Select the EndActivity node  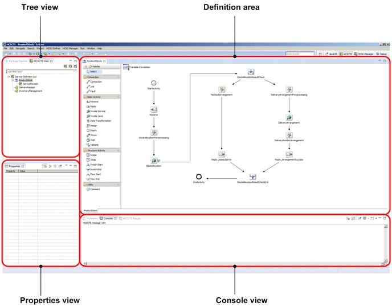click(199, 177)
